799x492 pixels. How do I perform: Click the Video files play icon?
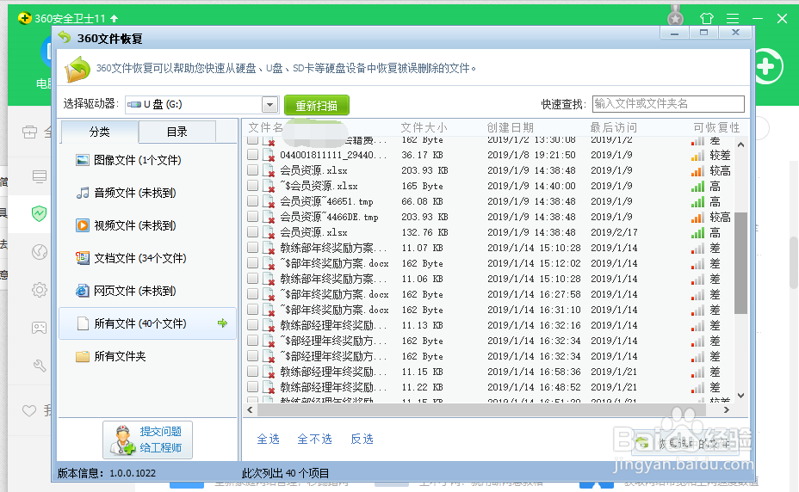tap(82, 225)
